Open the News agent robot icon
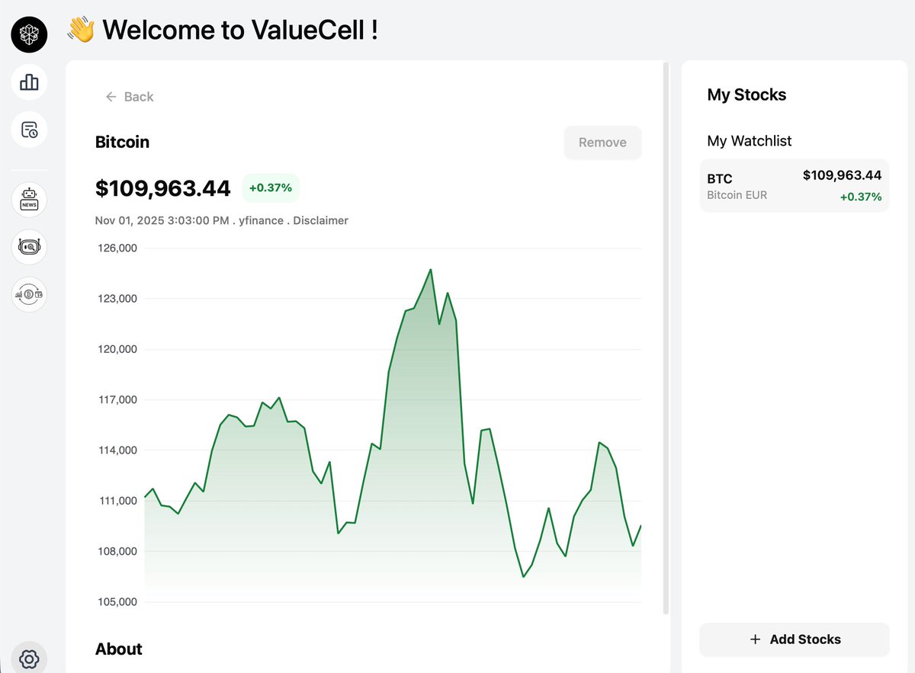Image resolution: width=915 pixels, height=673 pixels. 28,200
